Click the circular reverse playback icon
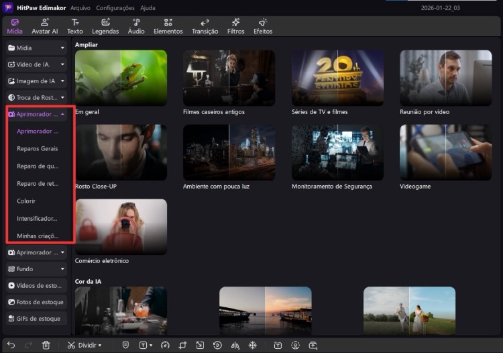This screenshot has width=503, height=353. pyautogui.click(x=217, y=346)
